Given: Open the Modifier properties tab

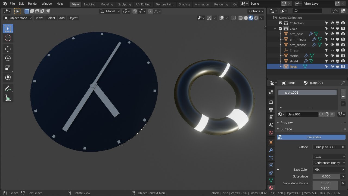Looking at the screenshot, I should click(x=271, y=150).
